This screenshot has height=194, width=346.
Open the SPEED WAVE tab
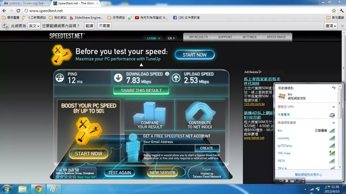[276, 37]
